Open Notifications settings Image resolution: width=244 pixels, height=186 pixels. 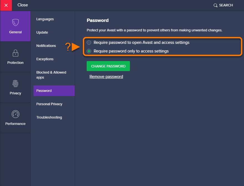coord(46,46)
